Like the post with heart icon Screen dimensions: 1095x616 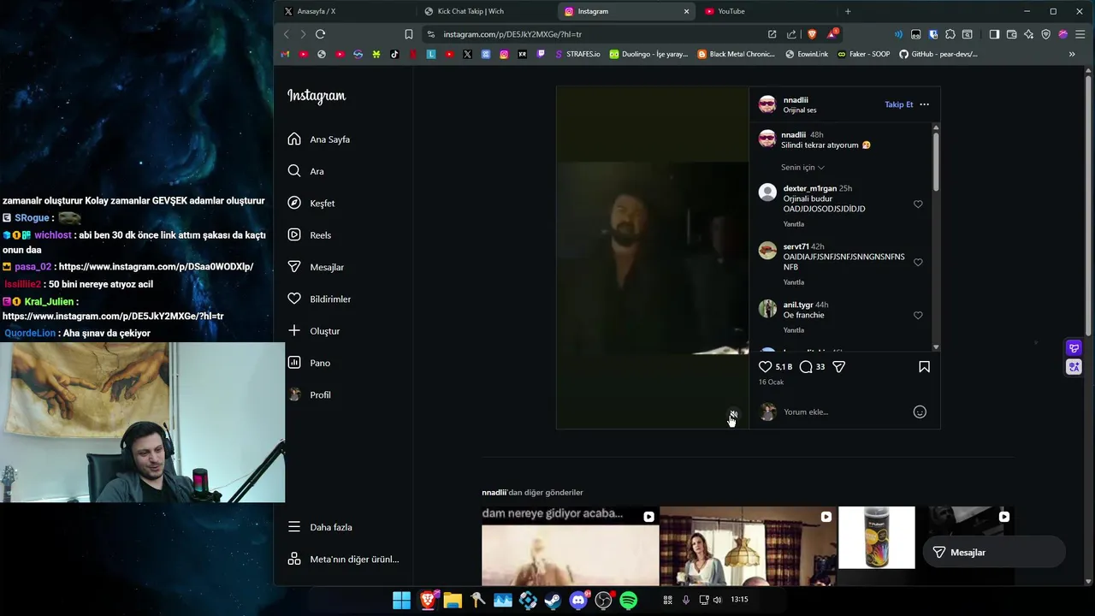point(766,366)
